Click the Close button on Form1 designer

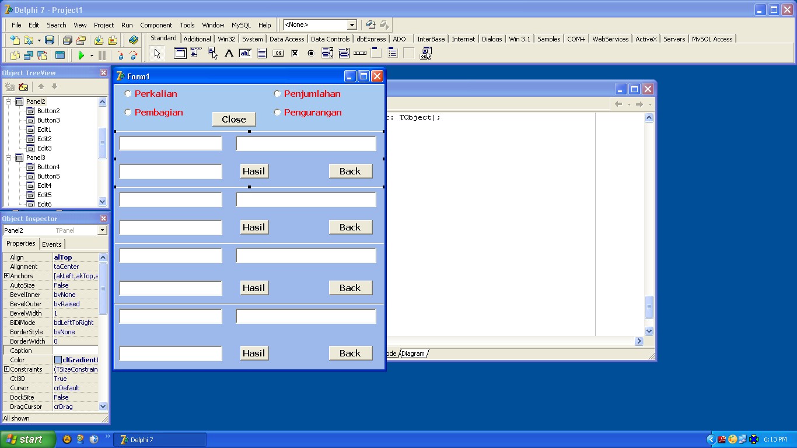233,119
